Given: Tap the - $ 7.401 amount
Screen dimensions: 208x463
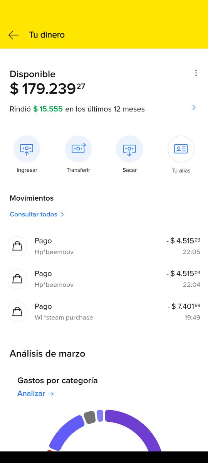Looking at the screenshot, I should pos(184,306).
